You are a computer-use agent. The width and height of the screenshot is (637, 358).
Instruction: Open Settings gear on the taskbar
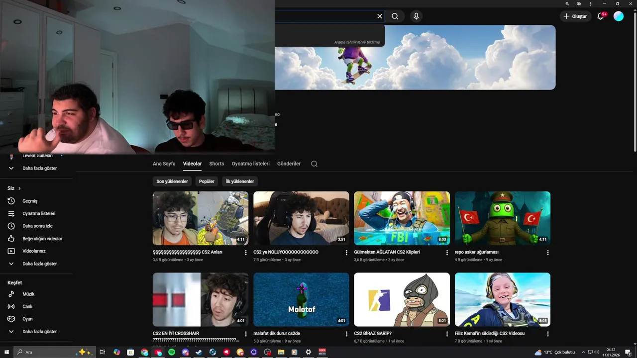coord(308,352)
